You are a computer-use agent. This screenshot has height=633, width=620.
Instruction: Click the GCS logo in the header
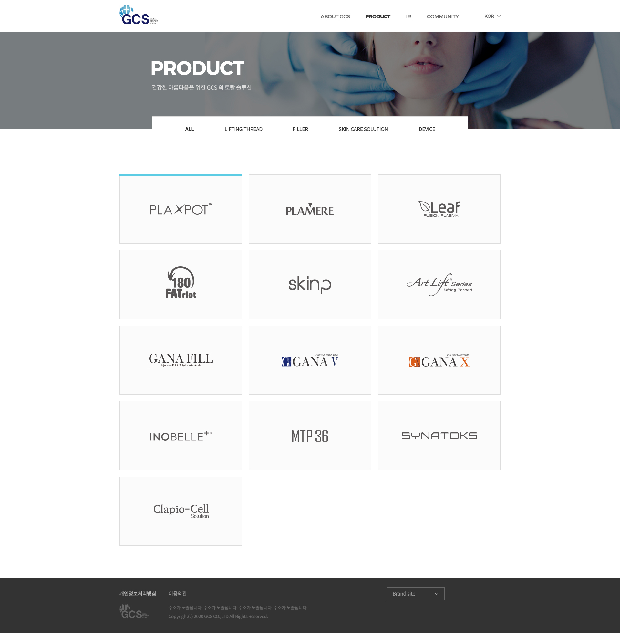(x=139, y=15)
